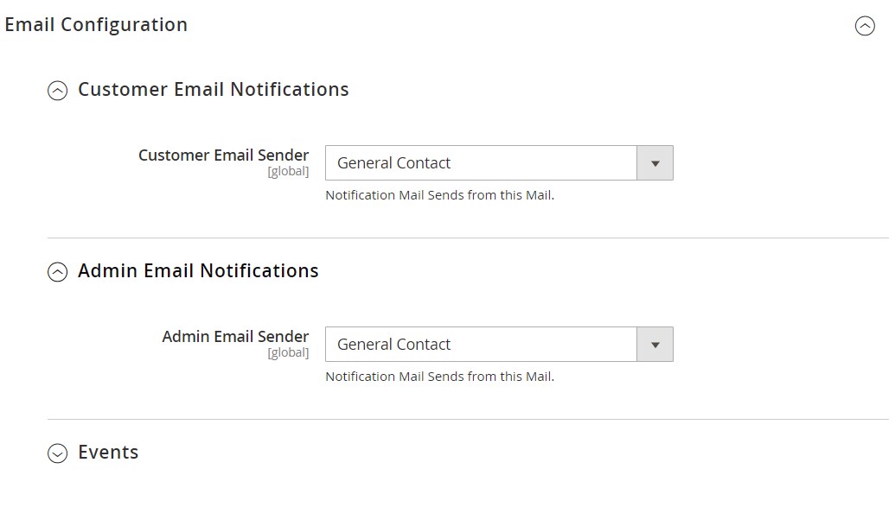895x507 pixels.
Task: Open the Customer Email Sender select box
Action: point(481,163)
